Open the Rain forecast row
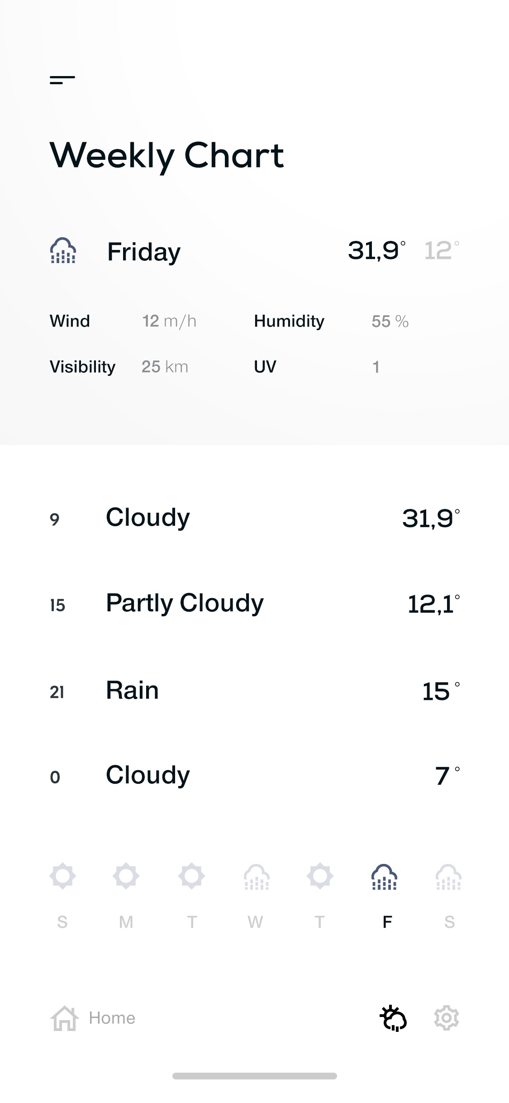Screen dimensions: 509x1103 click(x=255, y=691)
